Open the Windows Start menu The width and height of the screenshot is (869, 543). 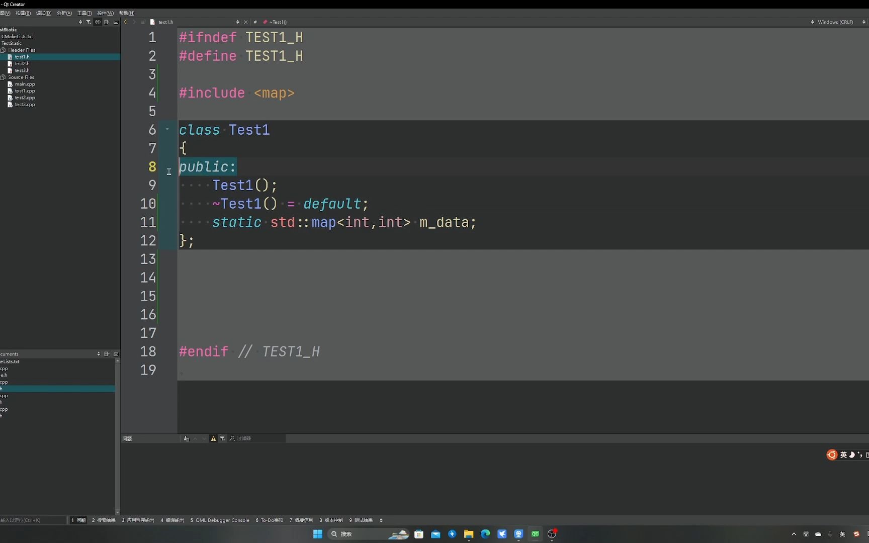coord(318,534)
